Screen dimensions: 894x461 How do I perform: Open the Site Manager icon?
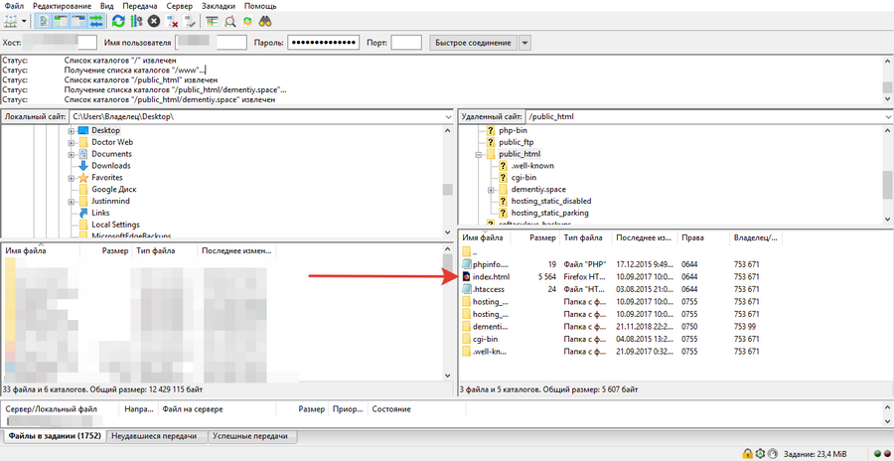(x=12, y=20)
